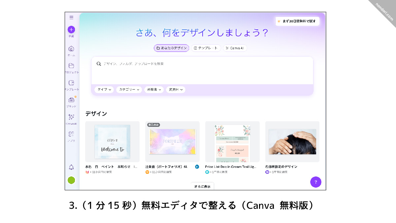Image resolution: width=396 pixels, height=223 pixels.
Task: Open Projects folder icon in sidebar
Action: 71,66
